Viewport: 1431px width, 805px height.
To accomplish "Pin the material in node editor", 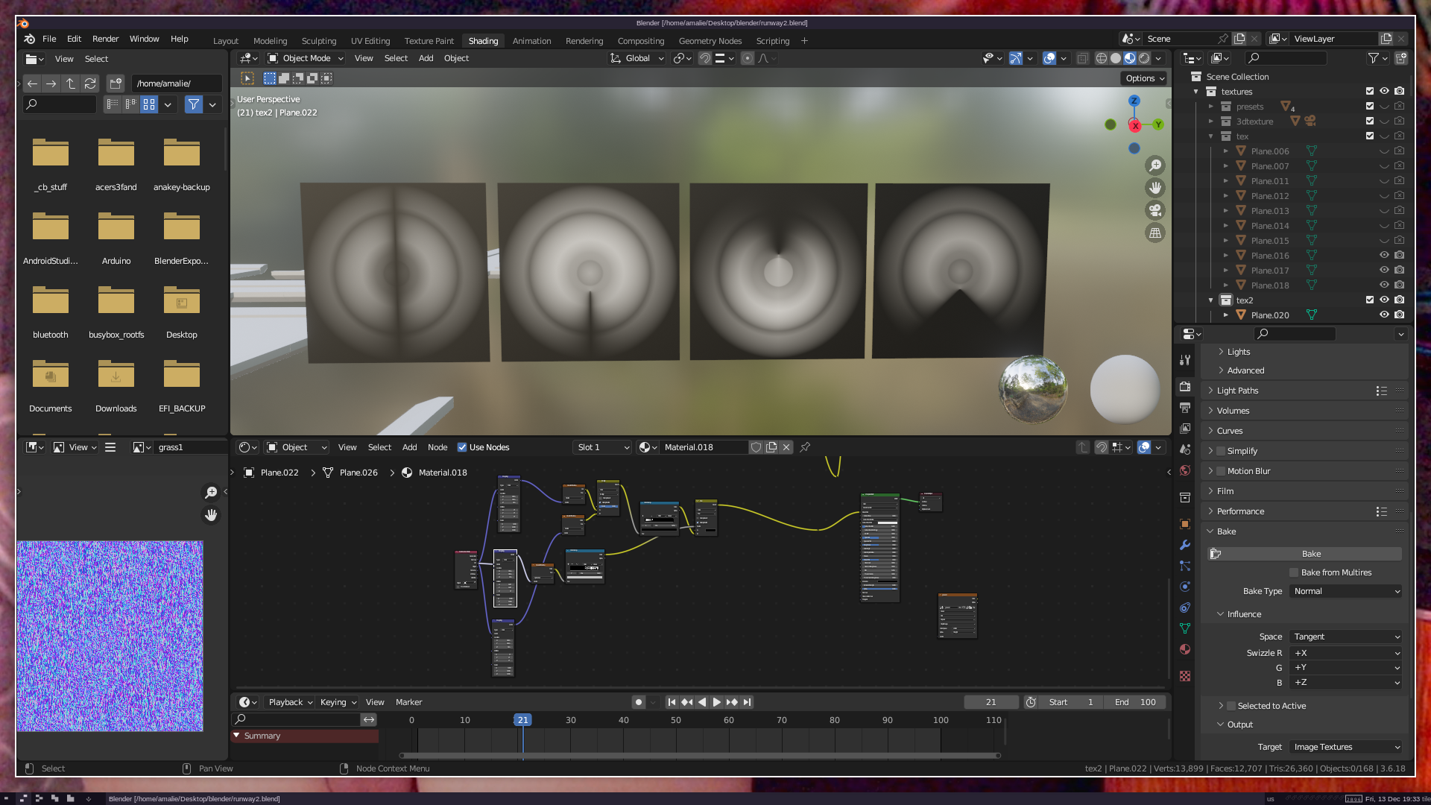I will click(x=805, y=447).
